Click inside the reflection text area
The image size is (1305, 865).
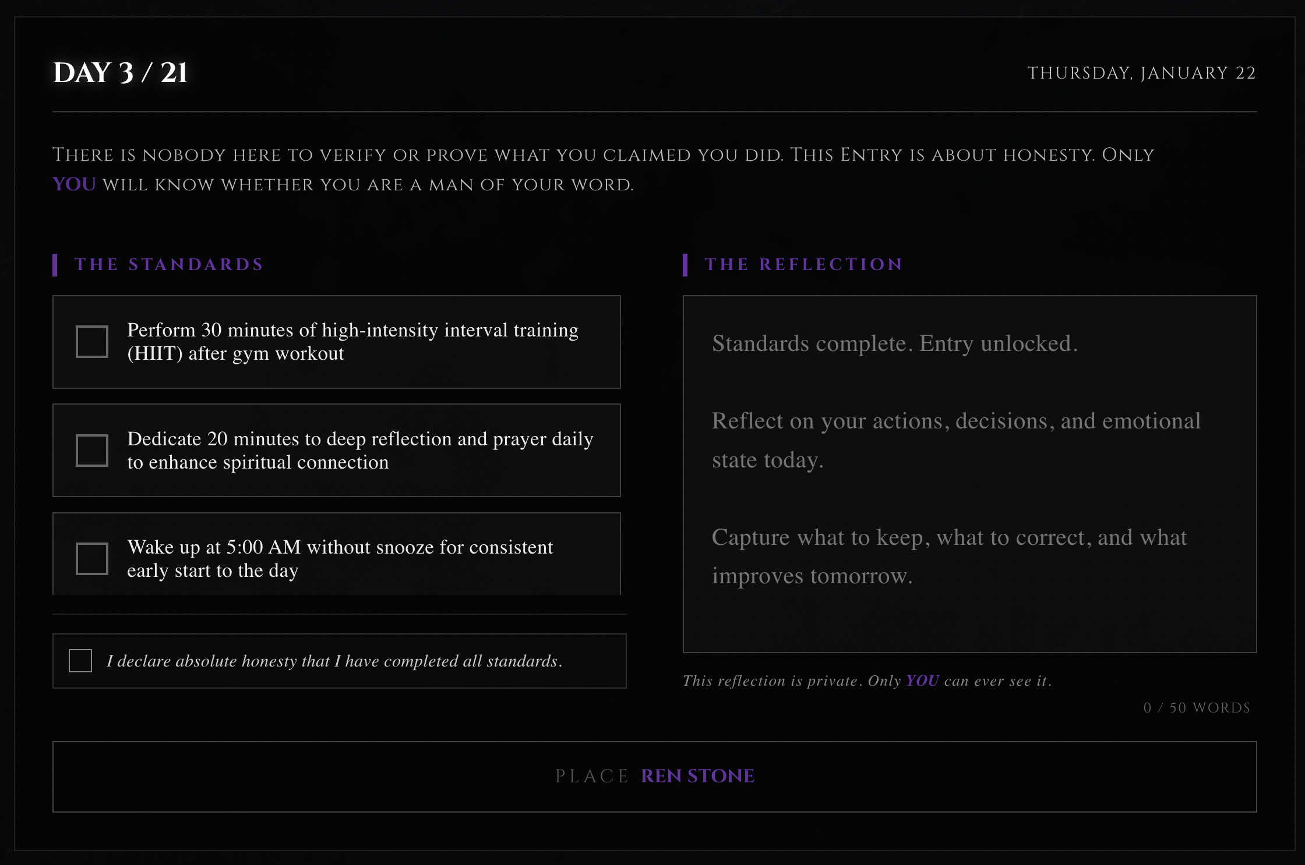pos(969,474)
